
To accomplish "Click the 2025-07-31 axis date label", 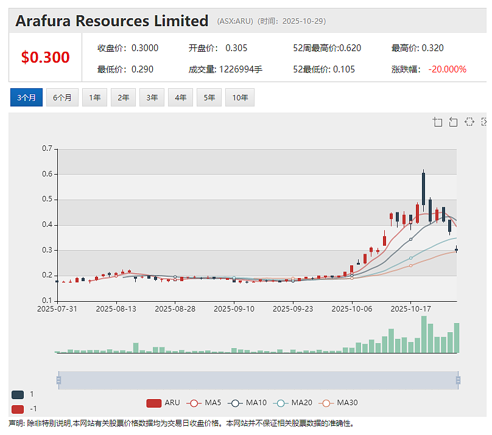I will tap(57, 309).
